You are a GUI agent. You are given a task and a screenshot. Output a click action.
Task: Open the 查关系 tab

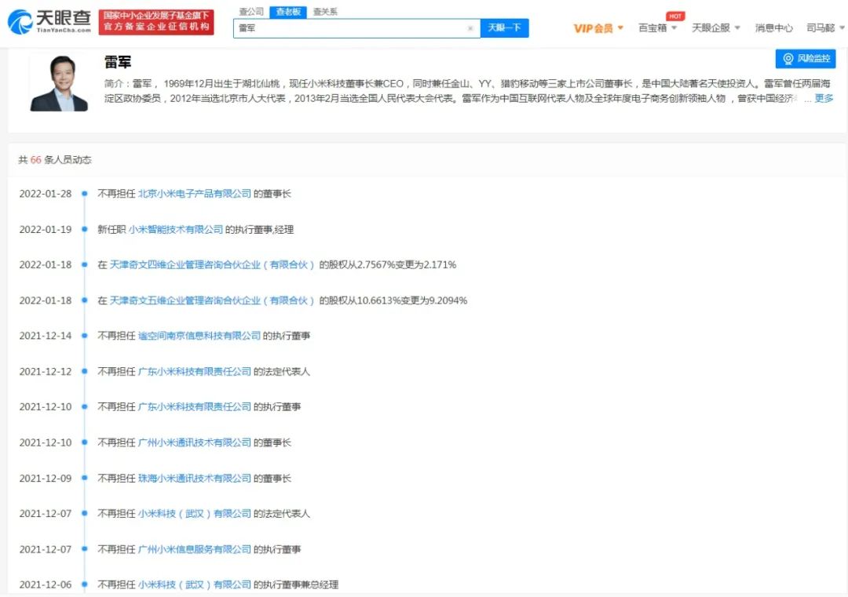pyautogui.click(x=325, y=11)
